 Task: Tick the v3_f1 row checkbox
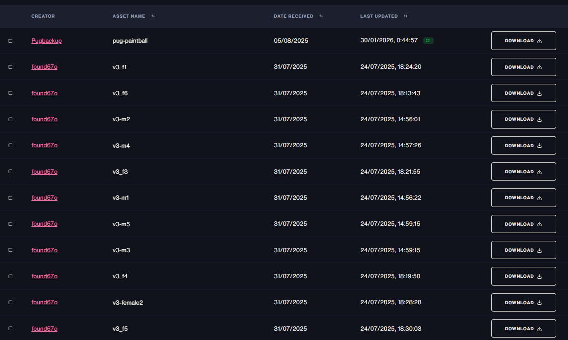(x=10, y=67)
